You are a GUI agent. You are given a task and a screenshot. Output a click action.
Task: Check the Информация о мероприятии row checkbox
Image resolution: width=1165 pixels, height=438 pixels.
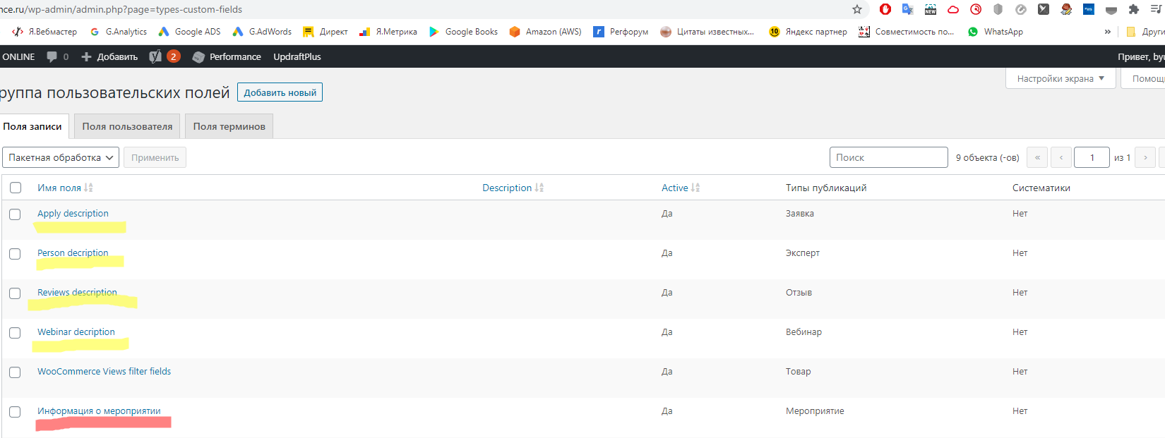point(15,412)
